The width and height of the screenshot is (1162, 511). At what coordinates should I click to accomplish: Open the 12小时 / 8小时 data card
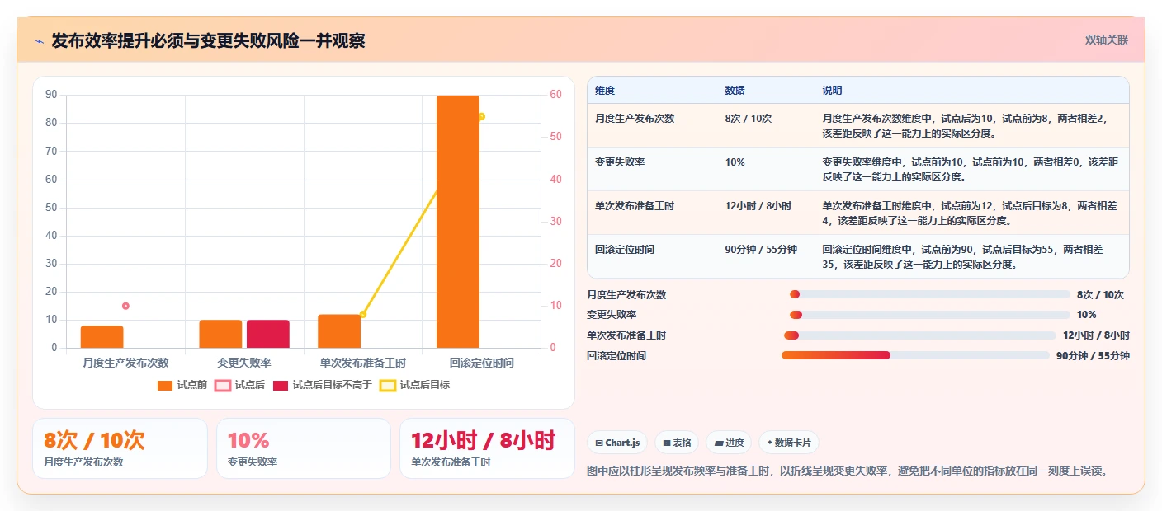pyautogui.click(x=487, y=448)
